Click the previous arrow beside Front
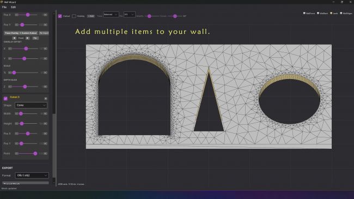Image resolution: width=354 pixels, height=199 pixels. tap(14, 38)
